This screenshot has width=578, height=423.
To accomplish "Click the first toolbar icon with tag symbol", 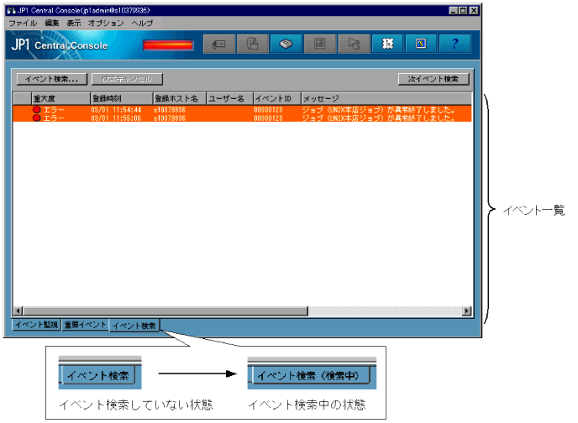I will (x=219, y=44).
